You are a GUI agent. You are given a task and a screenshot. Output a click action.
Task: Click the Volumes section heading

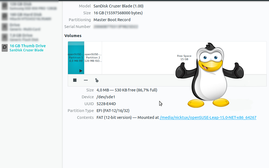click(73, 36)
